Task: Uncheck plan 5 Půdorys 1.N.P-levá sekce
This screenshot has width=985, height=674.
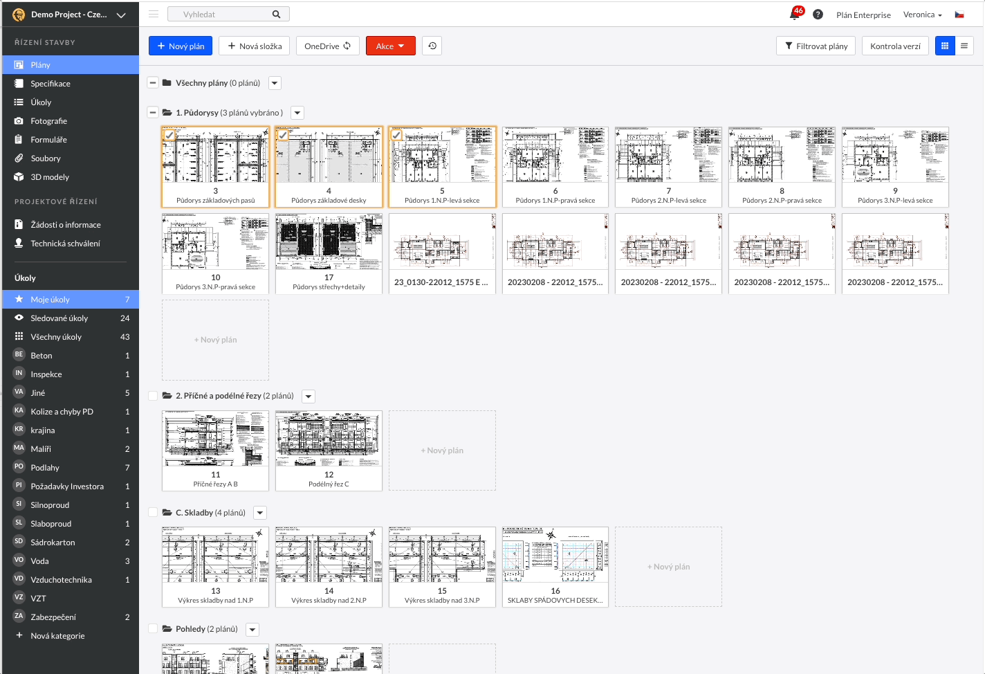Action: coord(396,135)
